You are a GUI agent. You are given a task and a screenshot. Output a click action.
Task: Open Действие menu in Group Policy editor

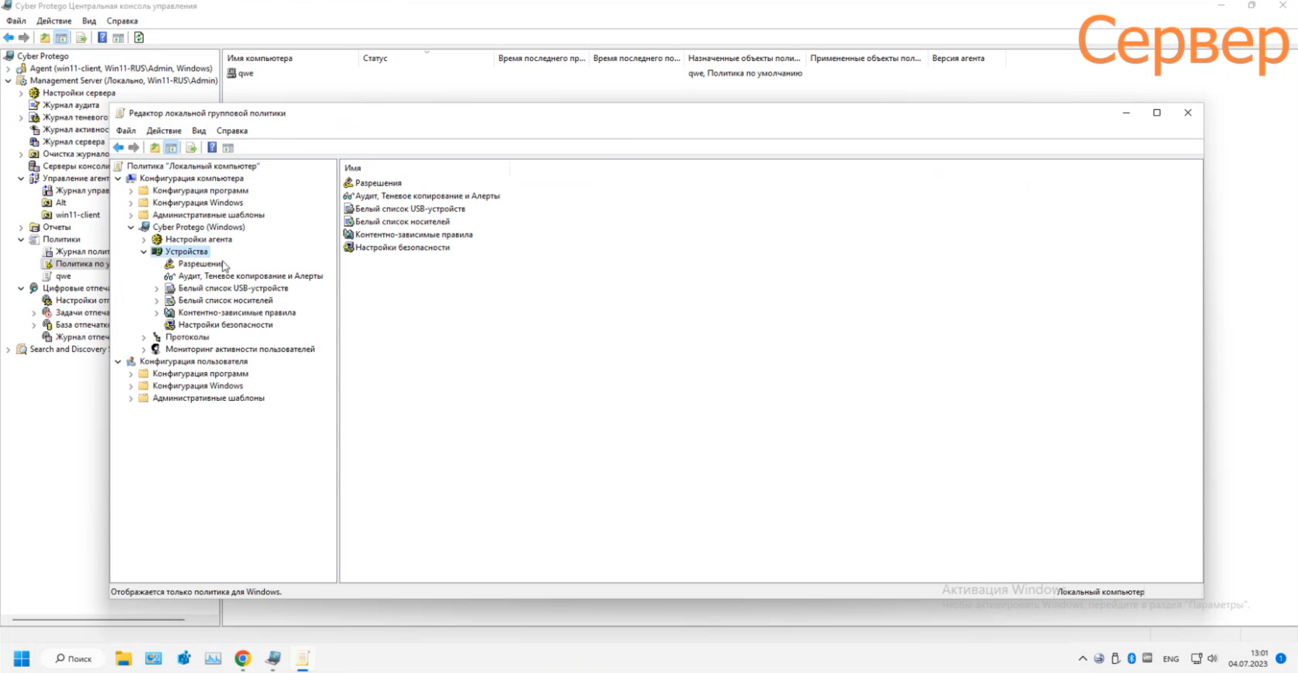coord(163,131)
